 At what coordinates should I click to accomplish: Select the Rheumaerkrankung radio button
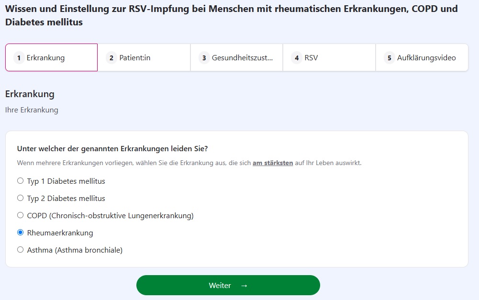pos(20,233)
